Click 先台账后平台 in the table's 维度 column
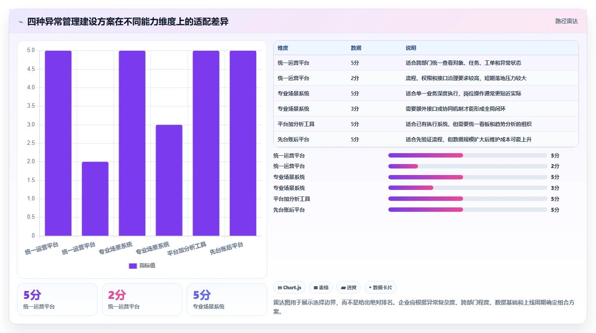This screenshot has width=596, height=333. pyautogui.click(x=293, y=140)
